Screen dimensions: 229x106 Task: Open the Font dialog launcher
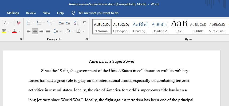[x=21, y=39]
